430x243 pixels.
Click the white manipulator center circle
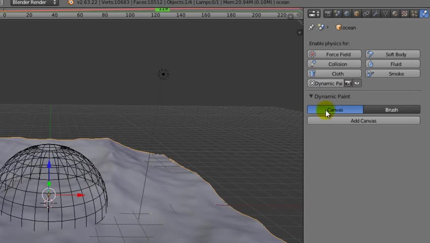point(49,195)
